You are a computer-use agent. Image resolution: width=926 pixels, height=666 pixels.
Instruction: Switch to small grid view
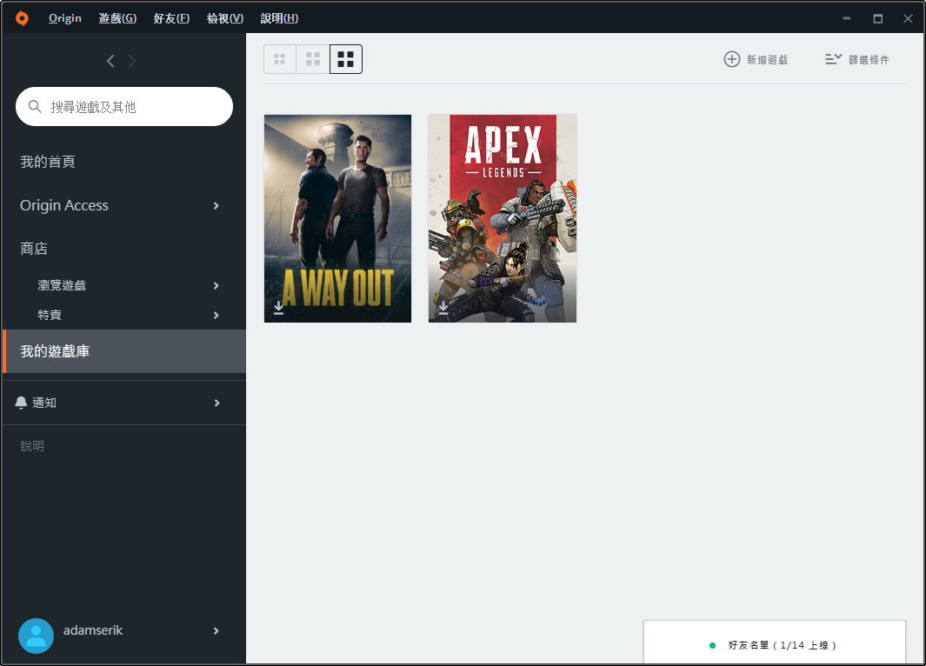[280, 59]
